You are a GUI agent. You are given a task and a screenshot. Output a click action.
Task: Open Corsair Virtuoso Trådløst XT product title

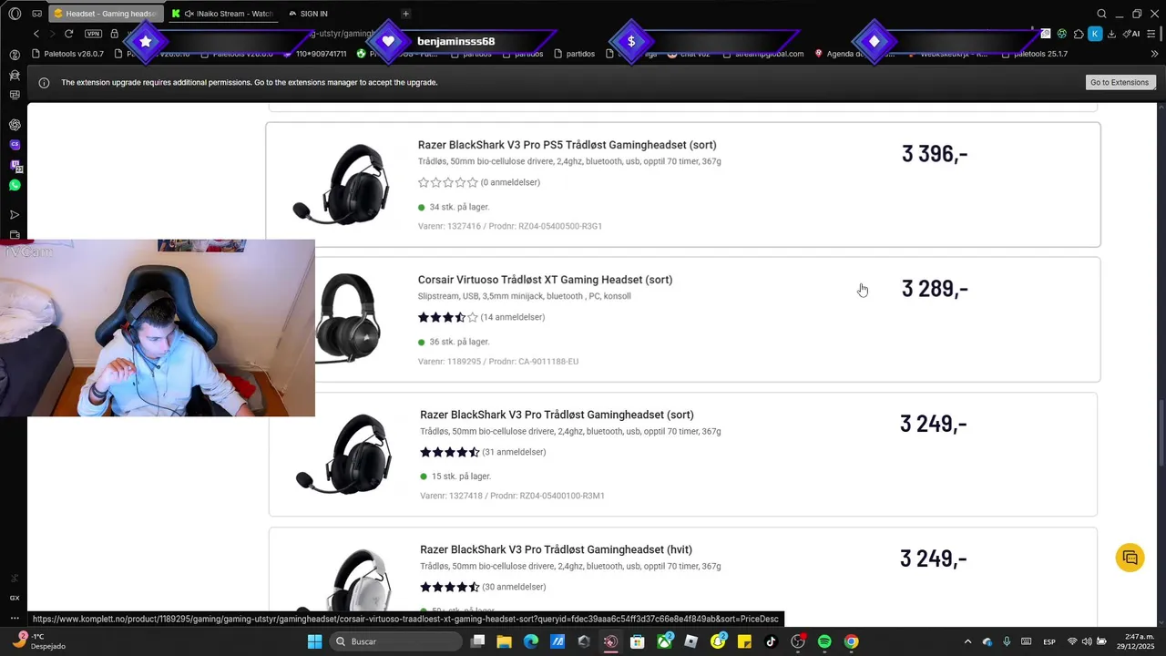point(545,280)
